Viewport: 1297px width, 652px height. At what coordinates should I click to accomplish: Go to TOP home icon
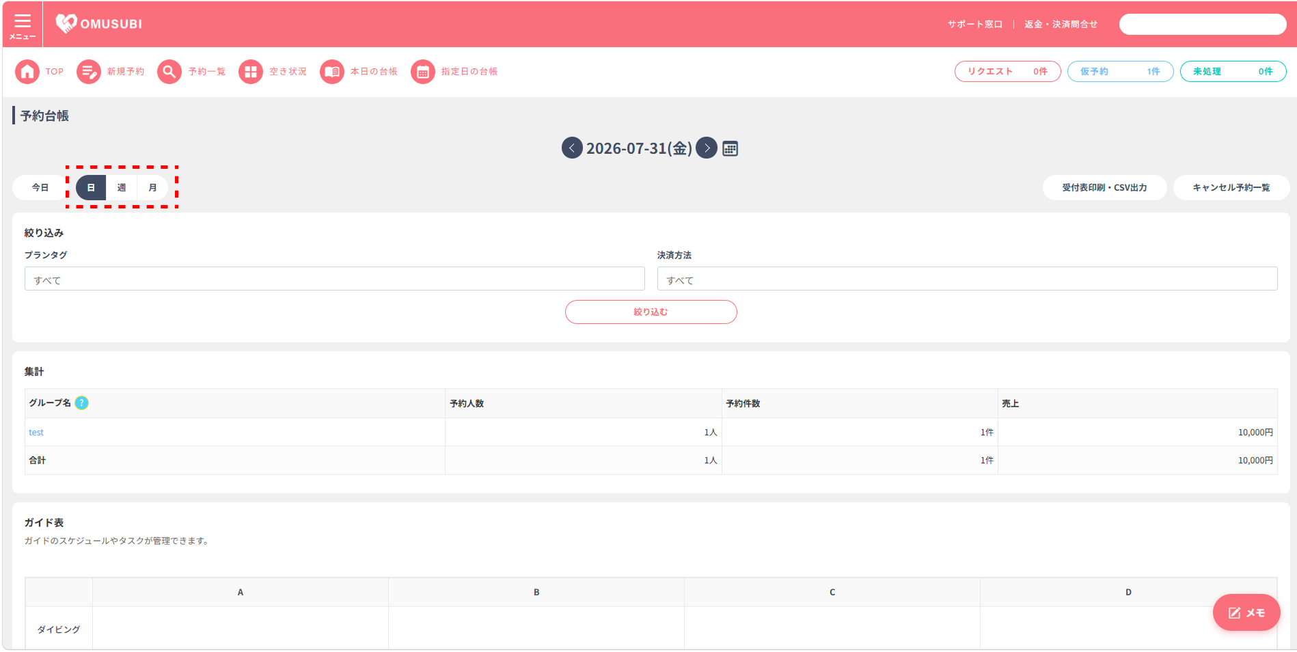pos(27,72)
